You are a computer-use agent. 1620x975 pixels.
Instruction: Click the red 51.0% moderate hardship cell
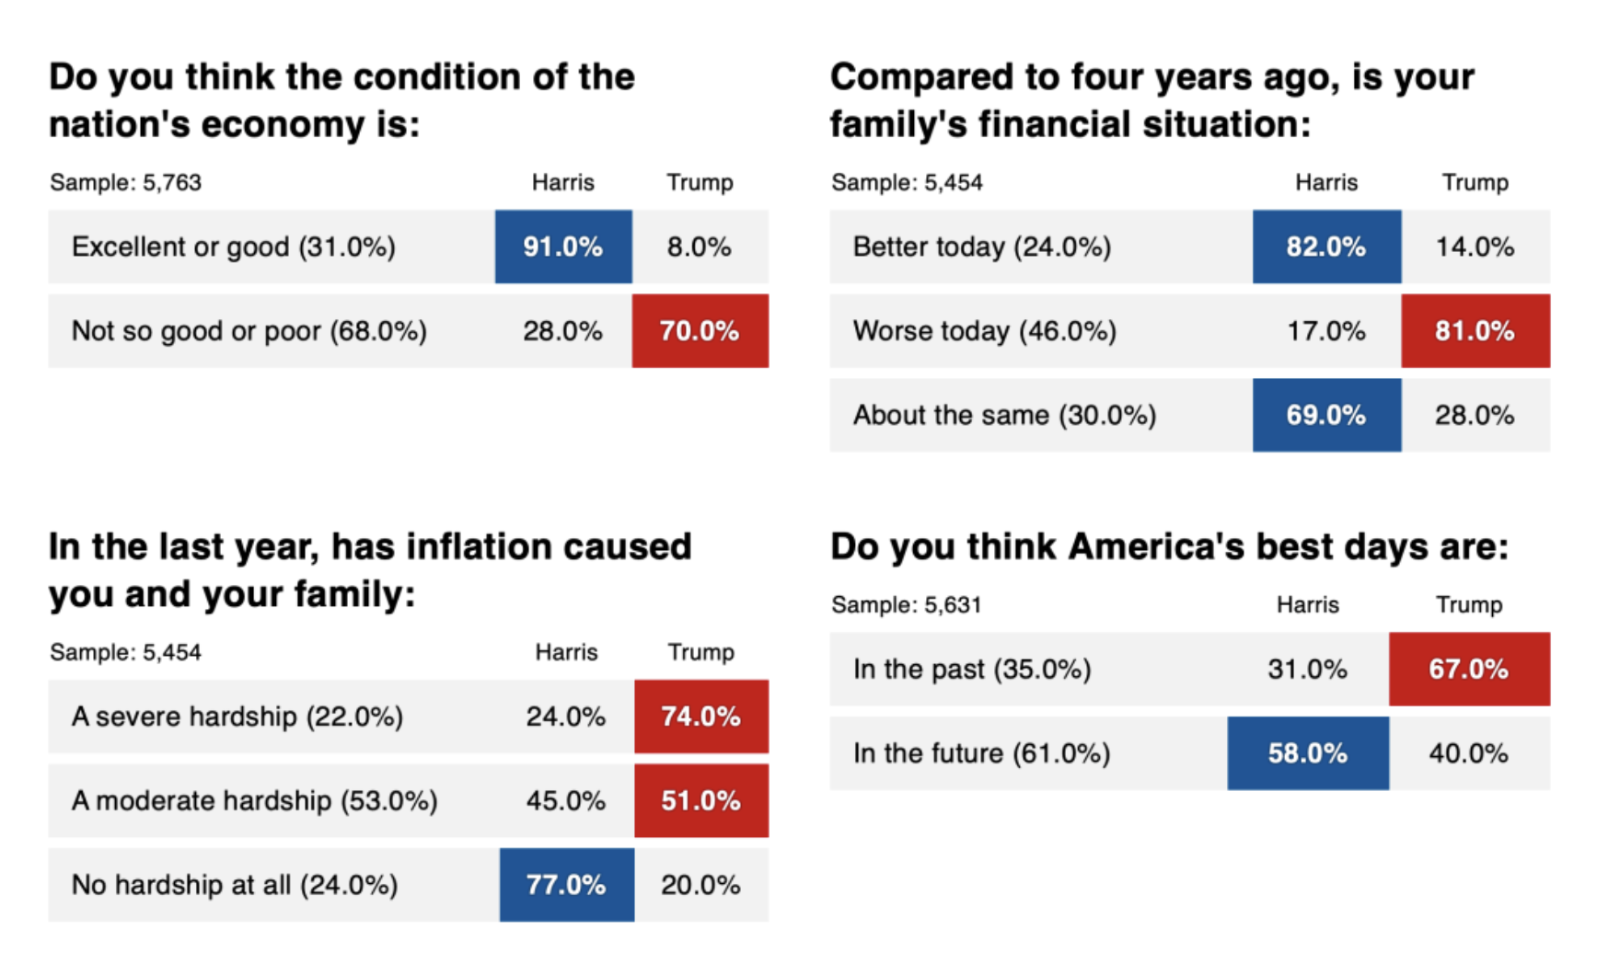pos(700,800)
